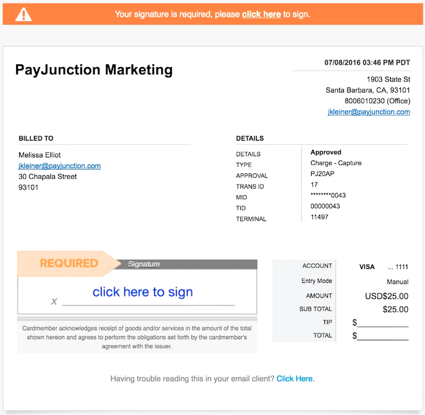
Task: Select the PayJunction Marketing heading
Action: pyautogui.click(x=94, y=70)
